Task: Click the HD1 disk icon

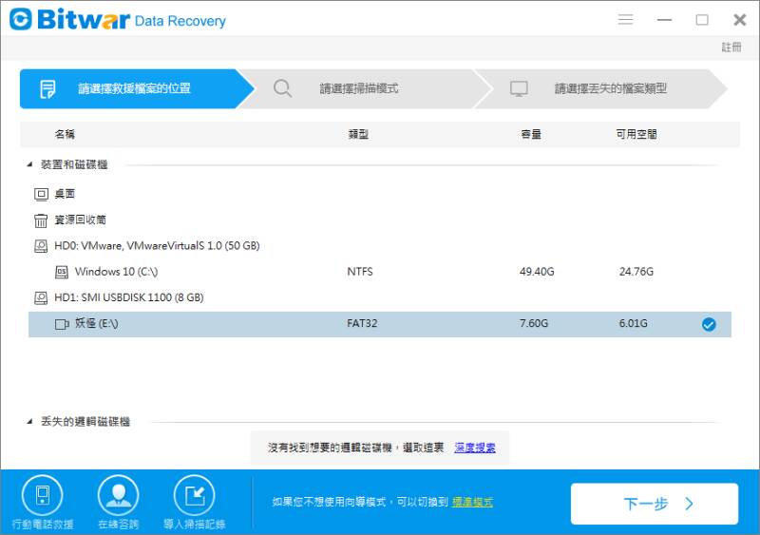Action: click(41, 298)
